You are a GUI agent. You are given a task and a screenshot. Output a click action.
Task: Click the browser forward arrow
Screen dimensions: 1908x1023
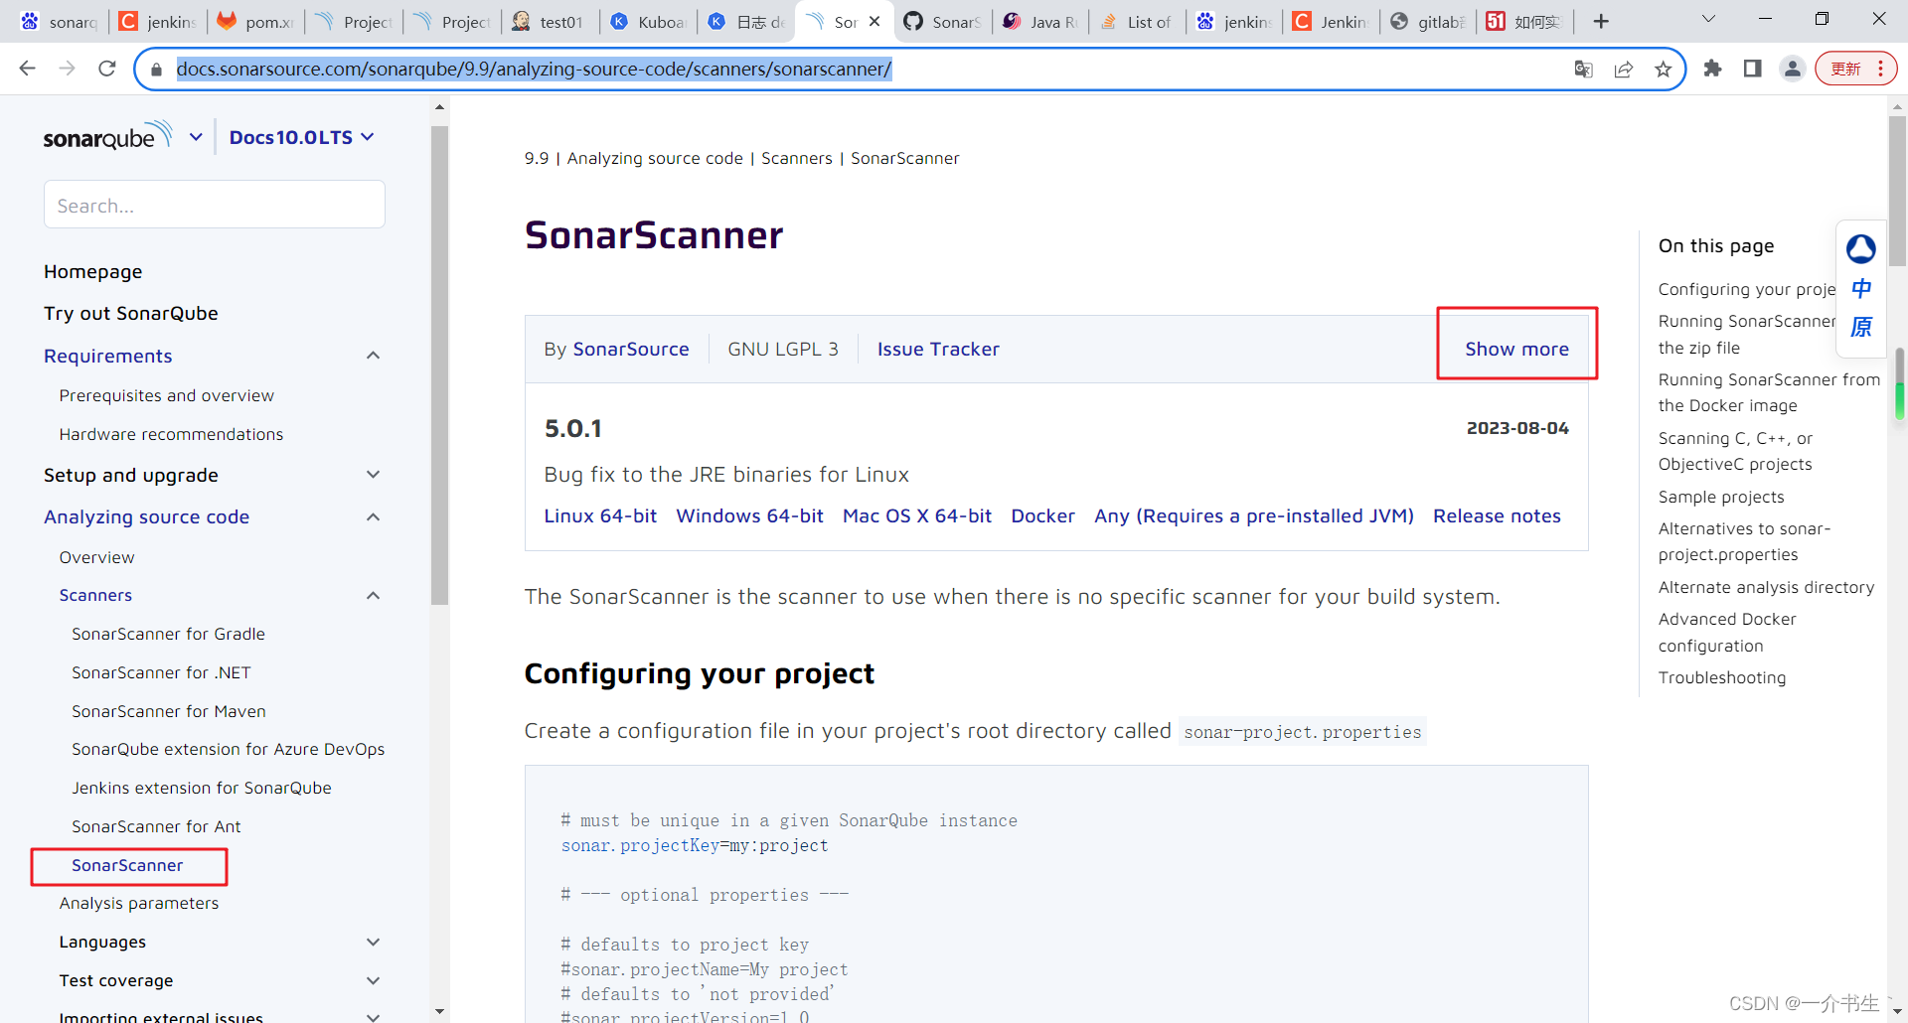click(67, 69)
